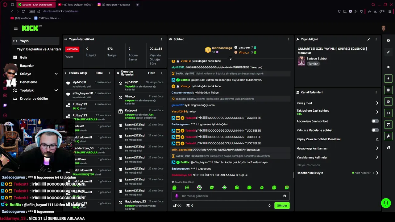
Task: Expand Hesap yaşı kısıtlaması settings
Action: point(377,148)
